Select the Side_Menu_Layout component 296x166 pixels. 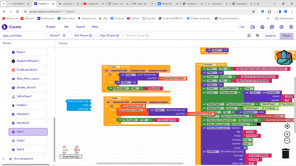click(x=28, y=79)
